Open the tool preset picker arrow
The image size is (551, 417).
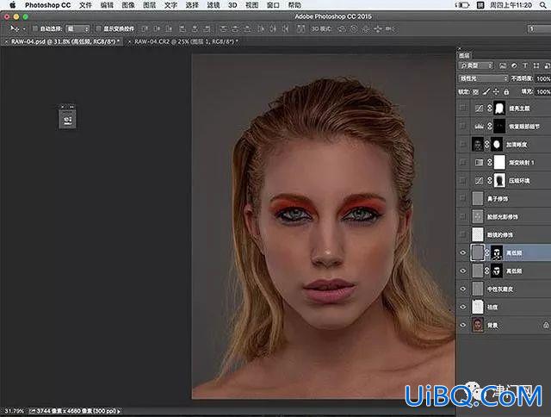click(x=24, y=28)
